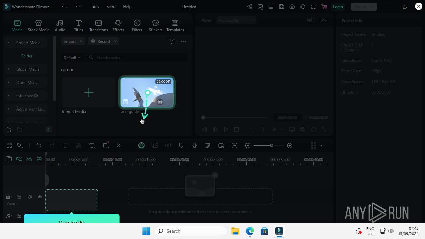Image resolution: width=425 pixels, height=239 pixels.
Task: Open the View menu
Action: click(111, 7)
